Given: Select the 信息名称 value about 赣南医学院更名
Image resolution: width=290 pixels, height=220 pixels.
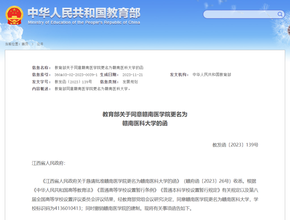Looking at the screenshot, I should (x=99, y=68).
